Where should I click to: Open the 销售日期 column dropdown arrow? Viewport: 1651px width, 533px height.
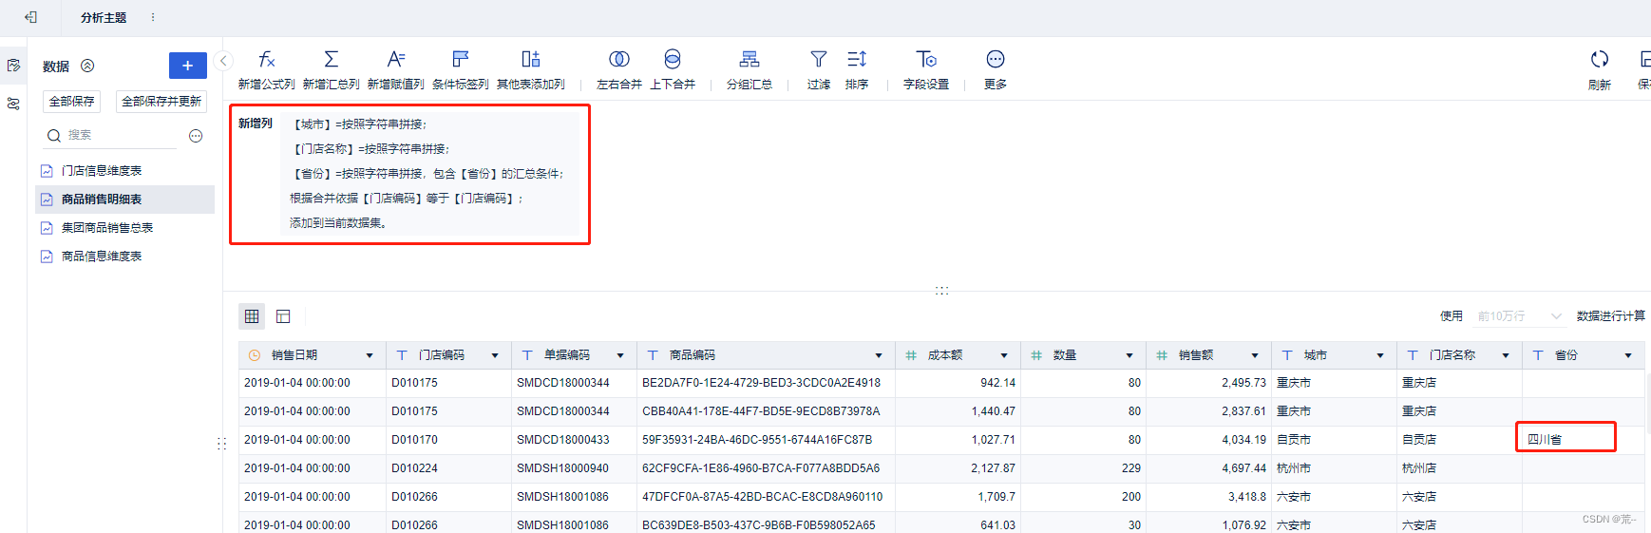tap(370, 355)
